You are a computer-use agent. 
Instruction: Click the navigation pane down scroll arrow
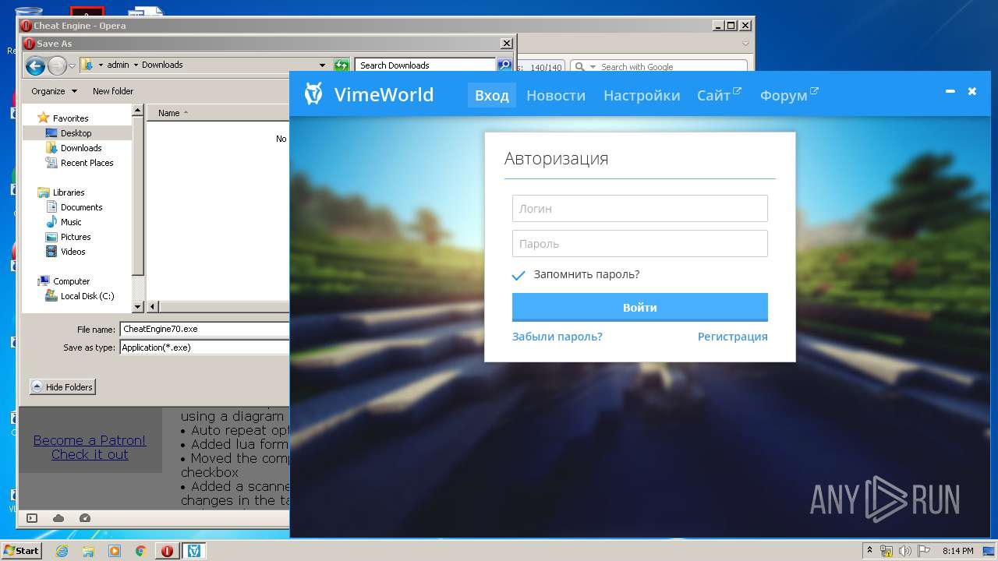tap(138, 307)
